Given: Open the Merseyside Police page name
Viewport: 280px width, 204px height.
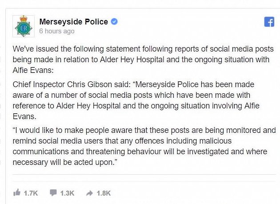Looking at the screenshot, I should pos(74,22).
